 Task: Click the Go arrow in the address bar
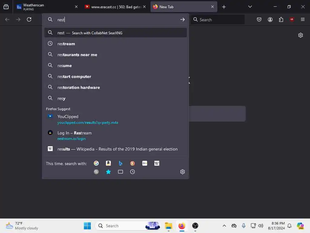pos(182,20)
